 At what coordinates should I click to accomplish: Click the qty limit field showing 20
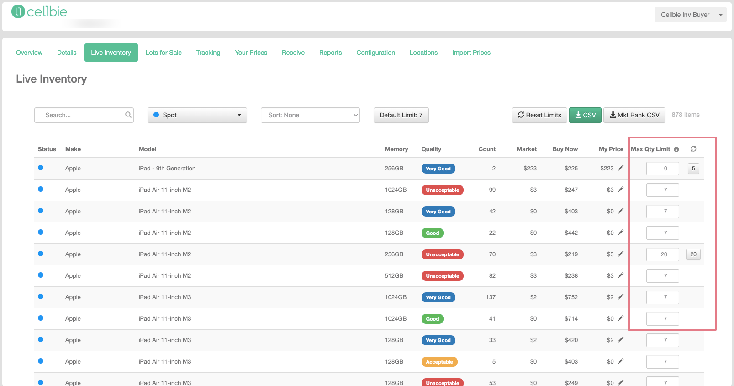pos(663,254)
